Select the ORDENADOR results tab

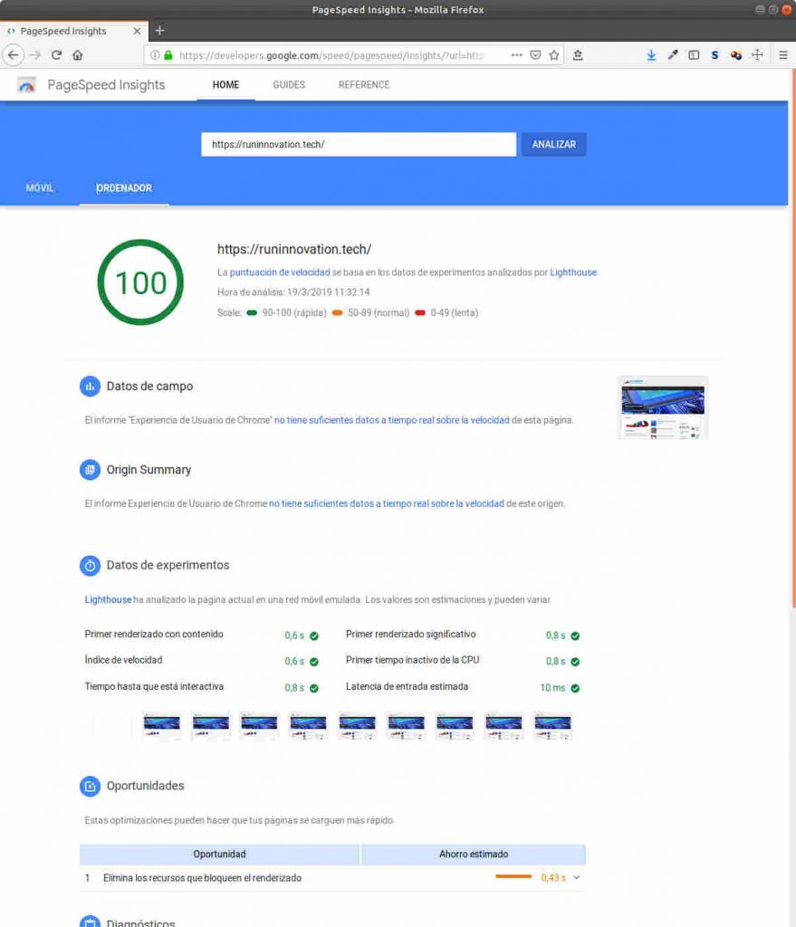pyautogui.click(x=124, y=188)
